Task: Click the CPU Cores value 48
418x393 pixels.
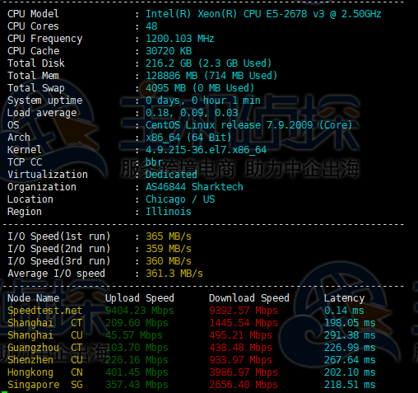Action: [151, 26]
